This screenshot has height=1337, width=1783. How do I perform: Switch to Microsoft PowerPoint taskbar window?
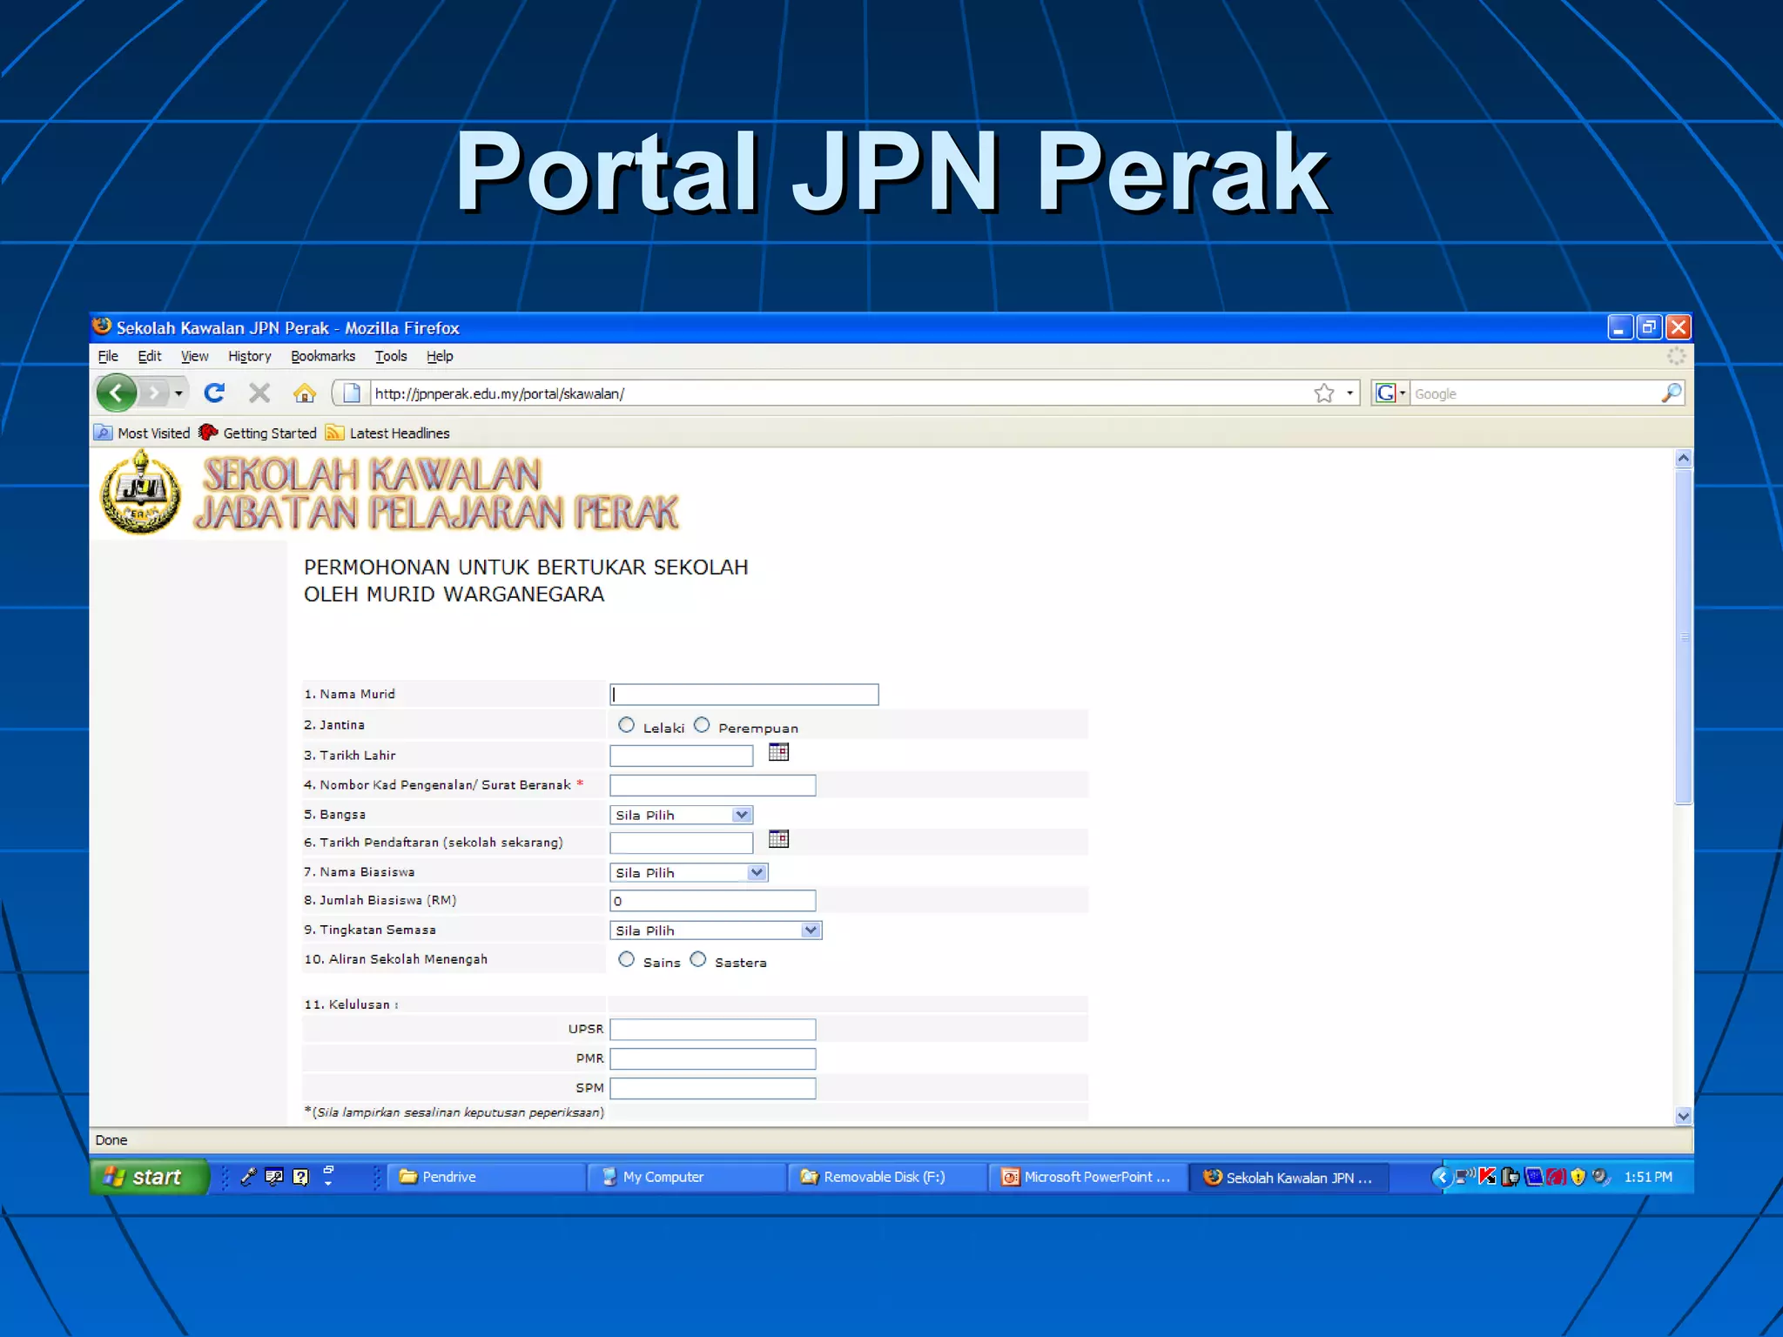[1087, 1177]
